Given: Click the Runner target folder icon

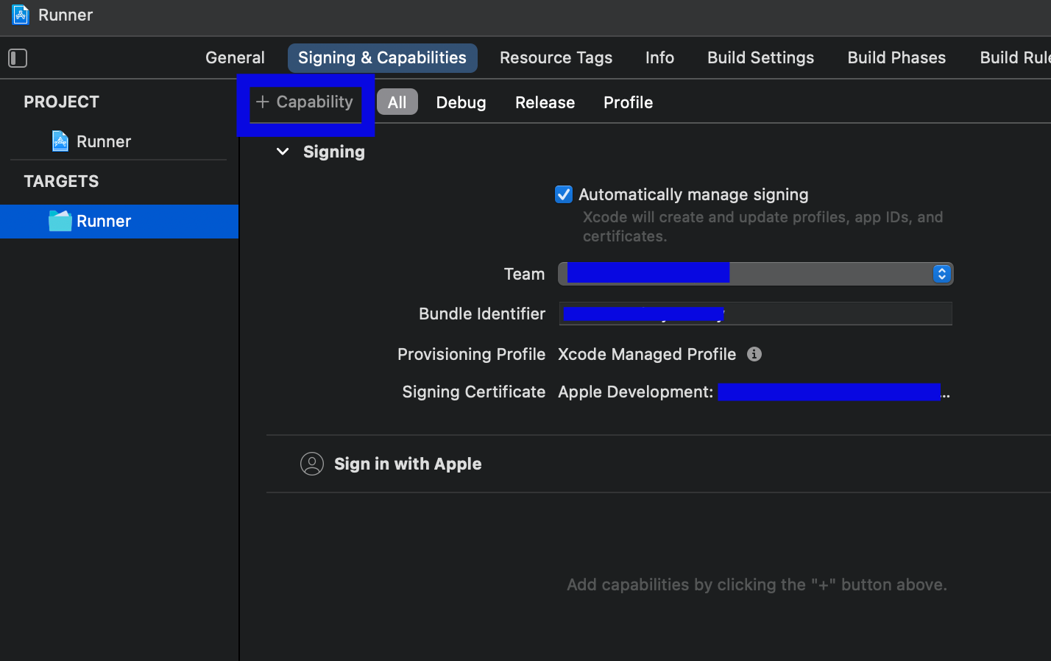Looking at the screenshot, I should point(60,221).
